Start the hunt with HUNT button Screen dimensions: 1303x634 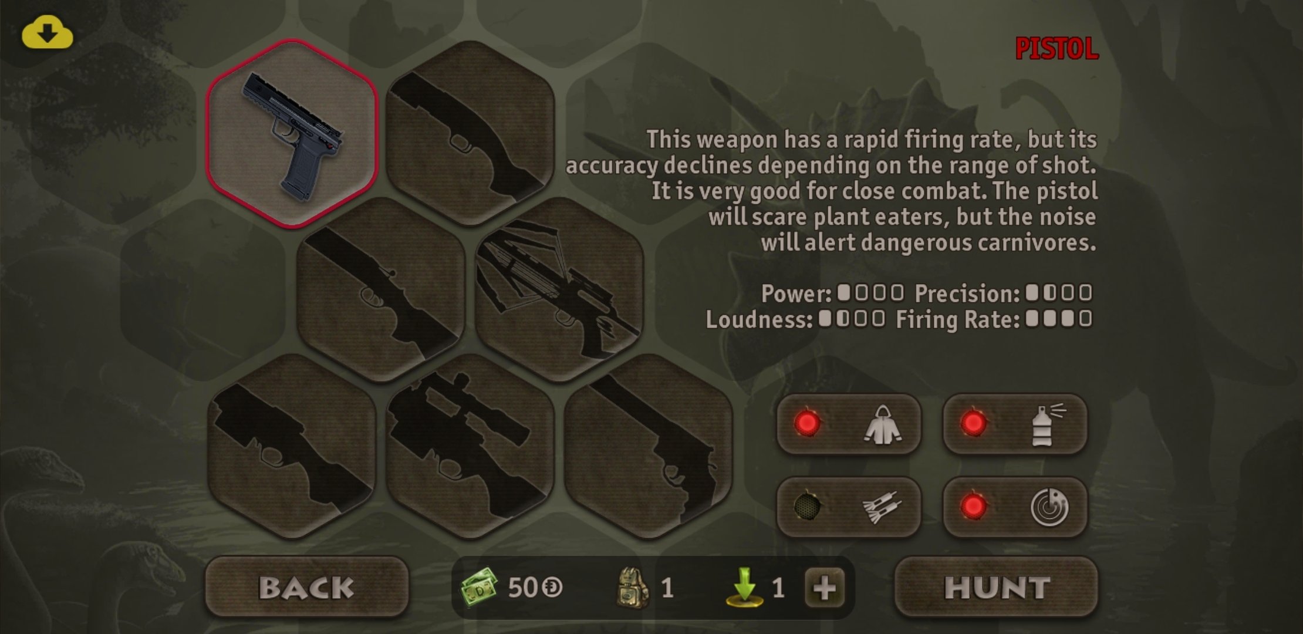[x=996, y=587]
